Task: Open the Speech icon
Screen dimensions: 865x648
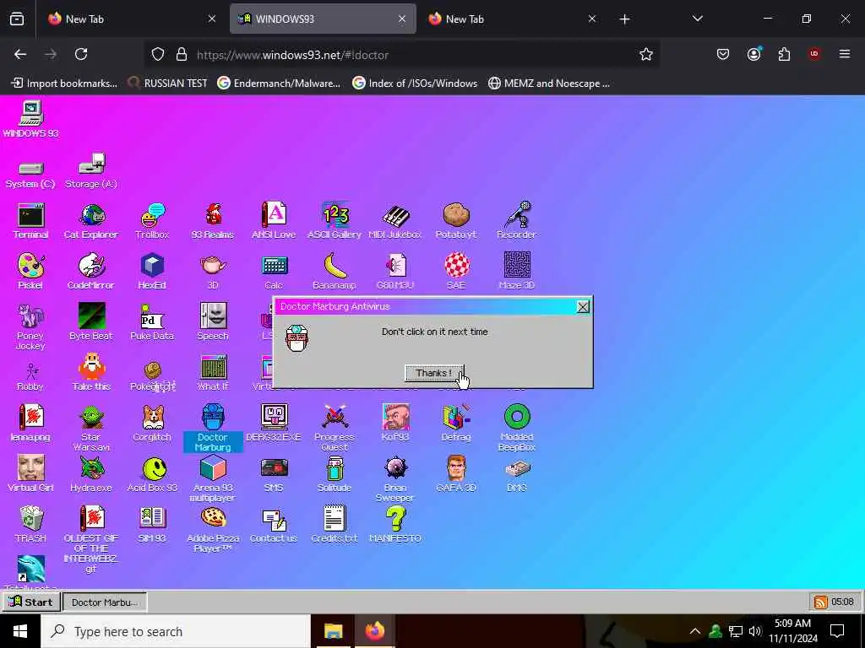Action: pos(213,322)
